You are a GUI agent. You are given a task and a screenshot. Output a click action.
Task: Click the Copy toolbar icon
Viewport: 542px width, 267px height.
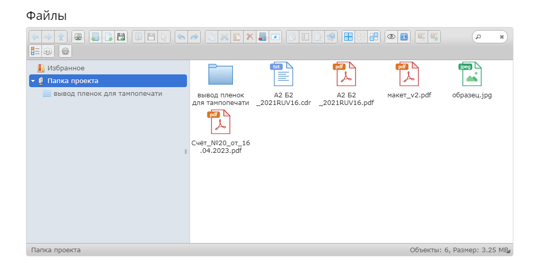click(211, 37)
